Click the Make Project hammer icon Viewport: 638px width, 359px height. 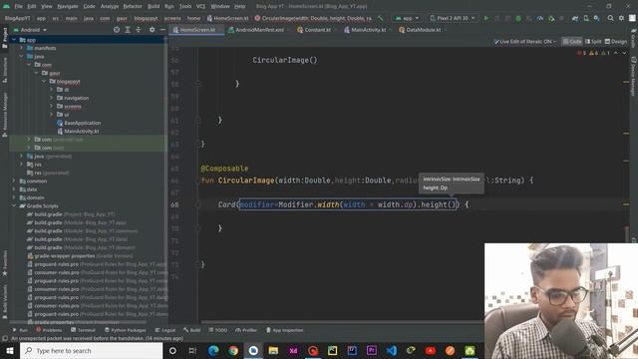coord(381,18)
